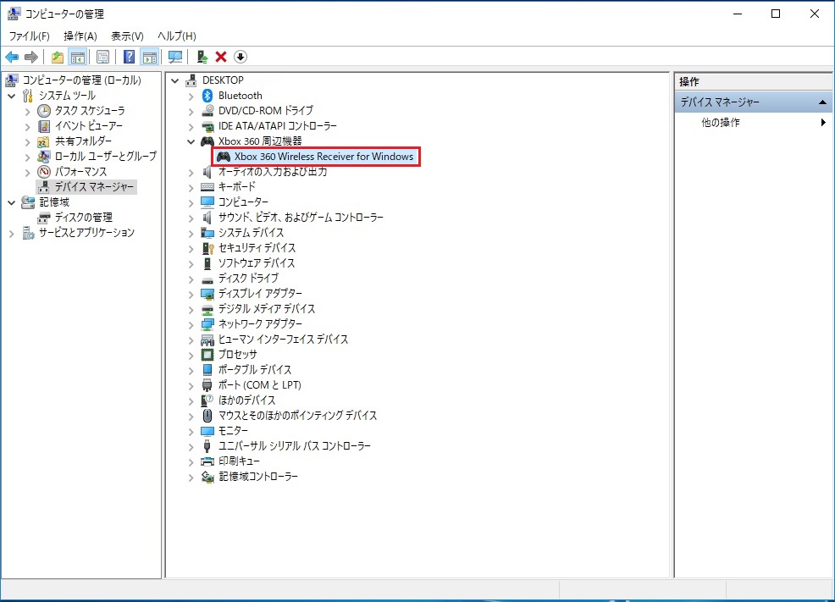835x602 pixels.
Task: Select IDE ATA/ATAPI コントローラー label
Action: (x=278, y=126)
